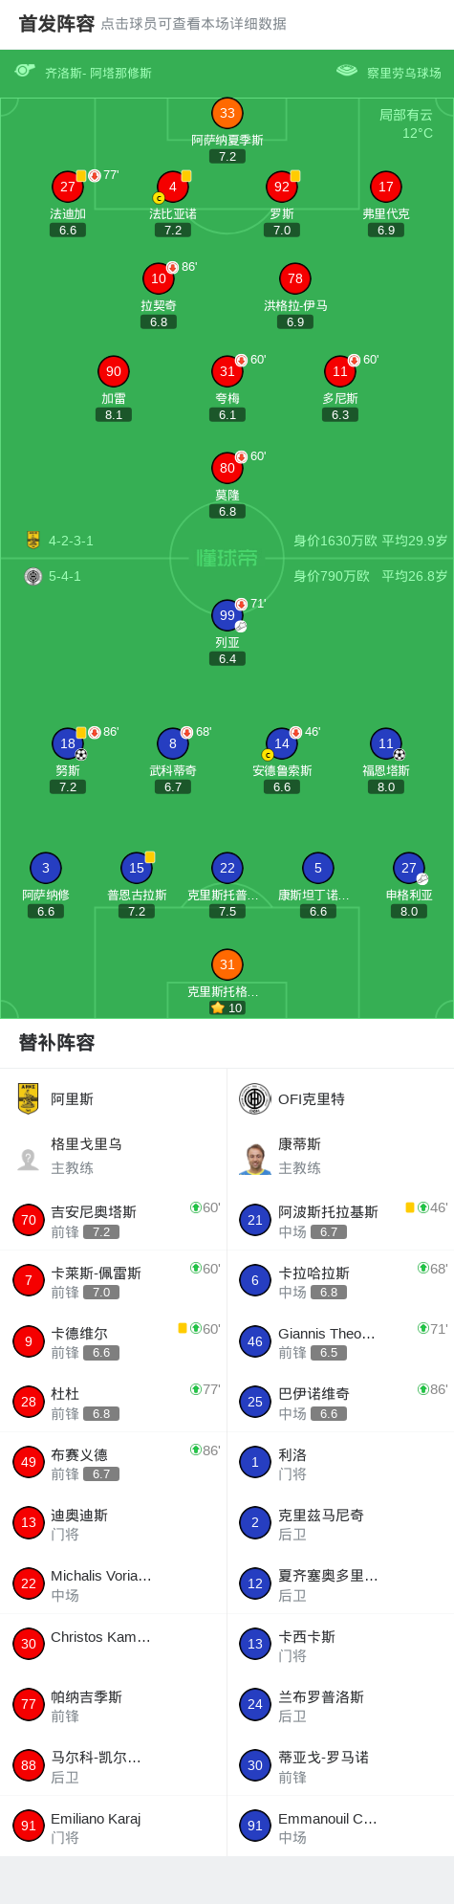Open player 27 申格利亚 rating 8.0
The image size is (454, 1904).
pyautogui.click(x=409, y=912)
